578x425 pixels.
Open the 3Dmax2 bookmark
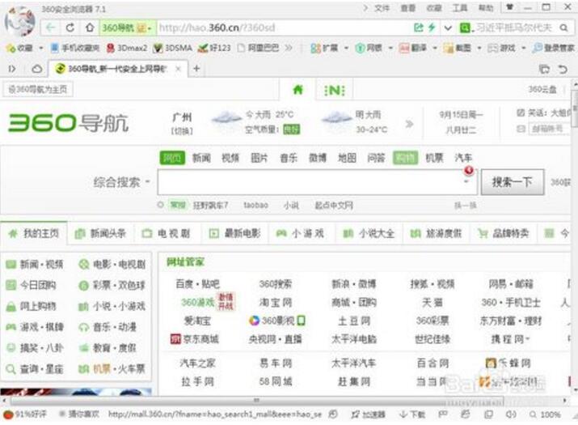click(127, 48)
